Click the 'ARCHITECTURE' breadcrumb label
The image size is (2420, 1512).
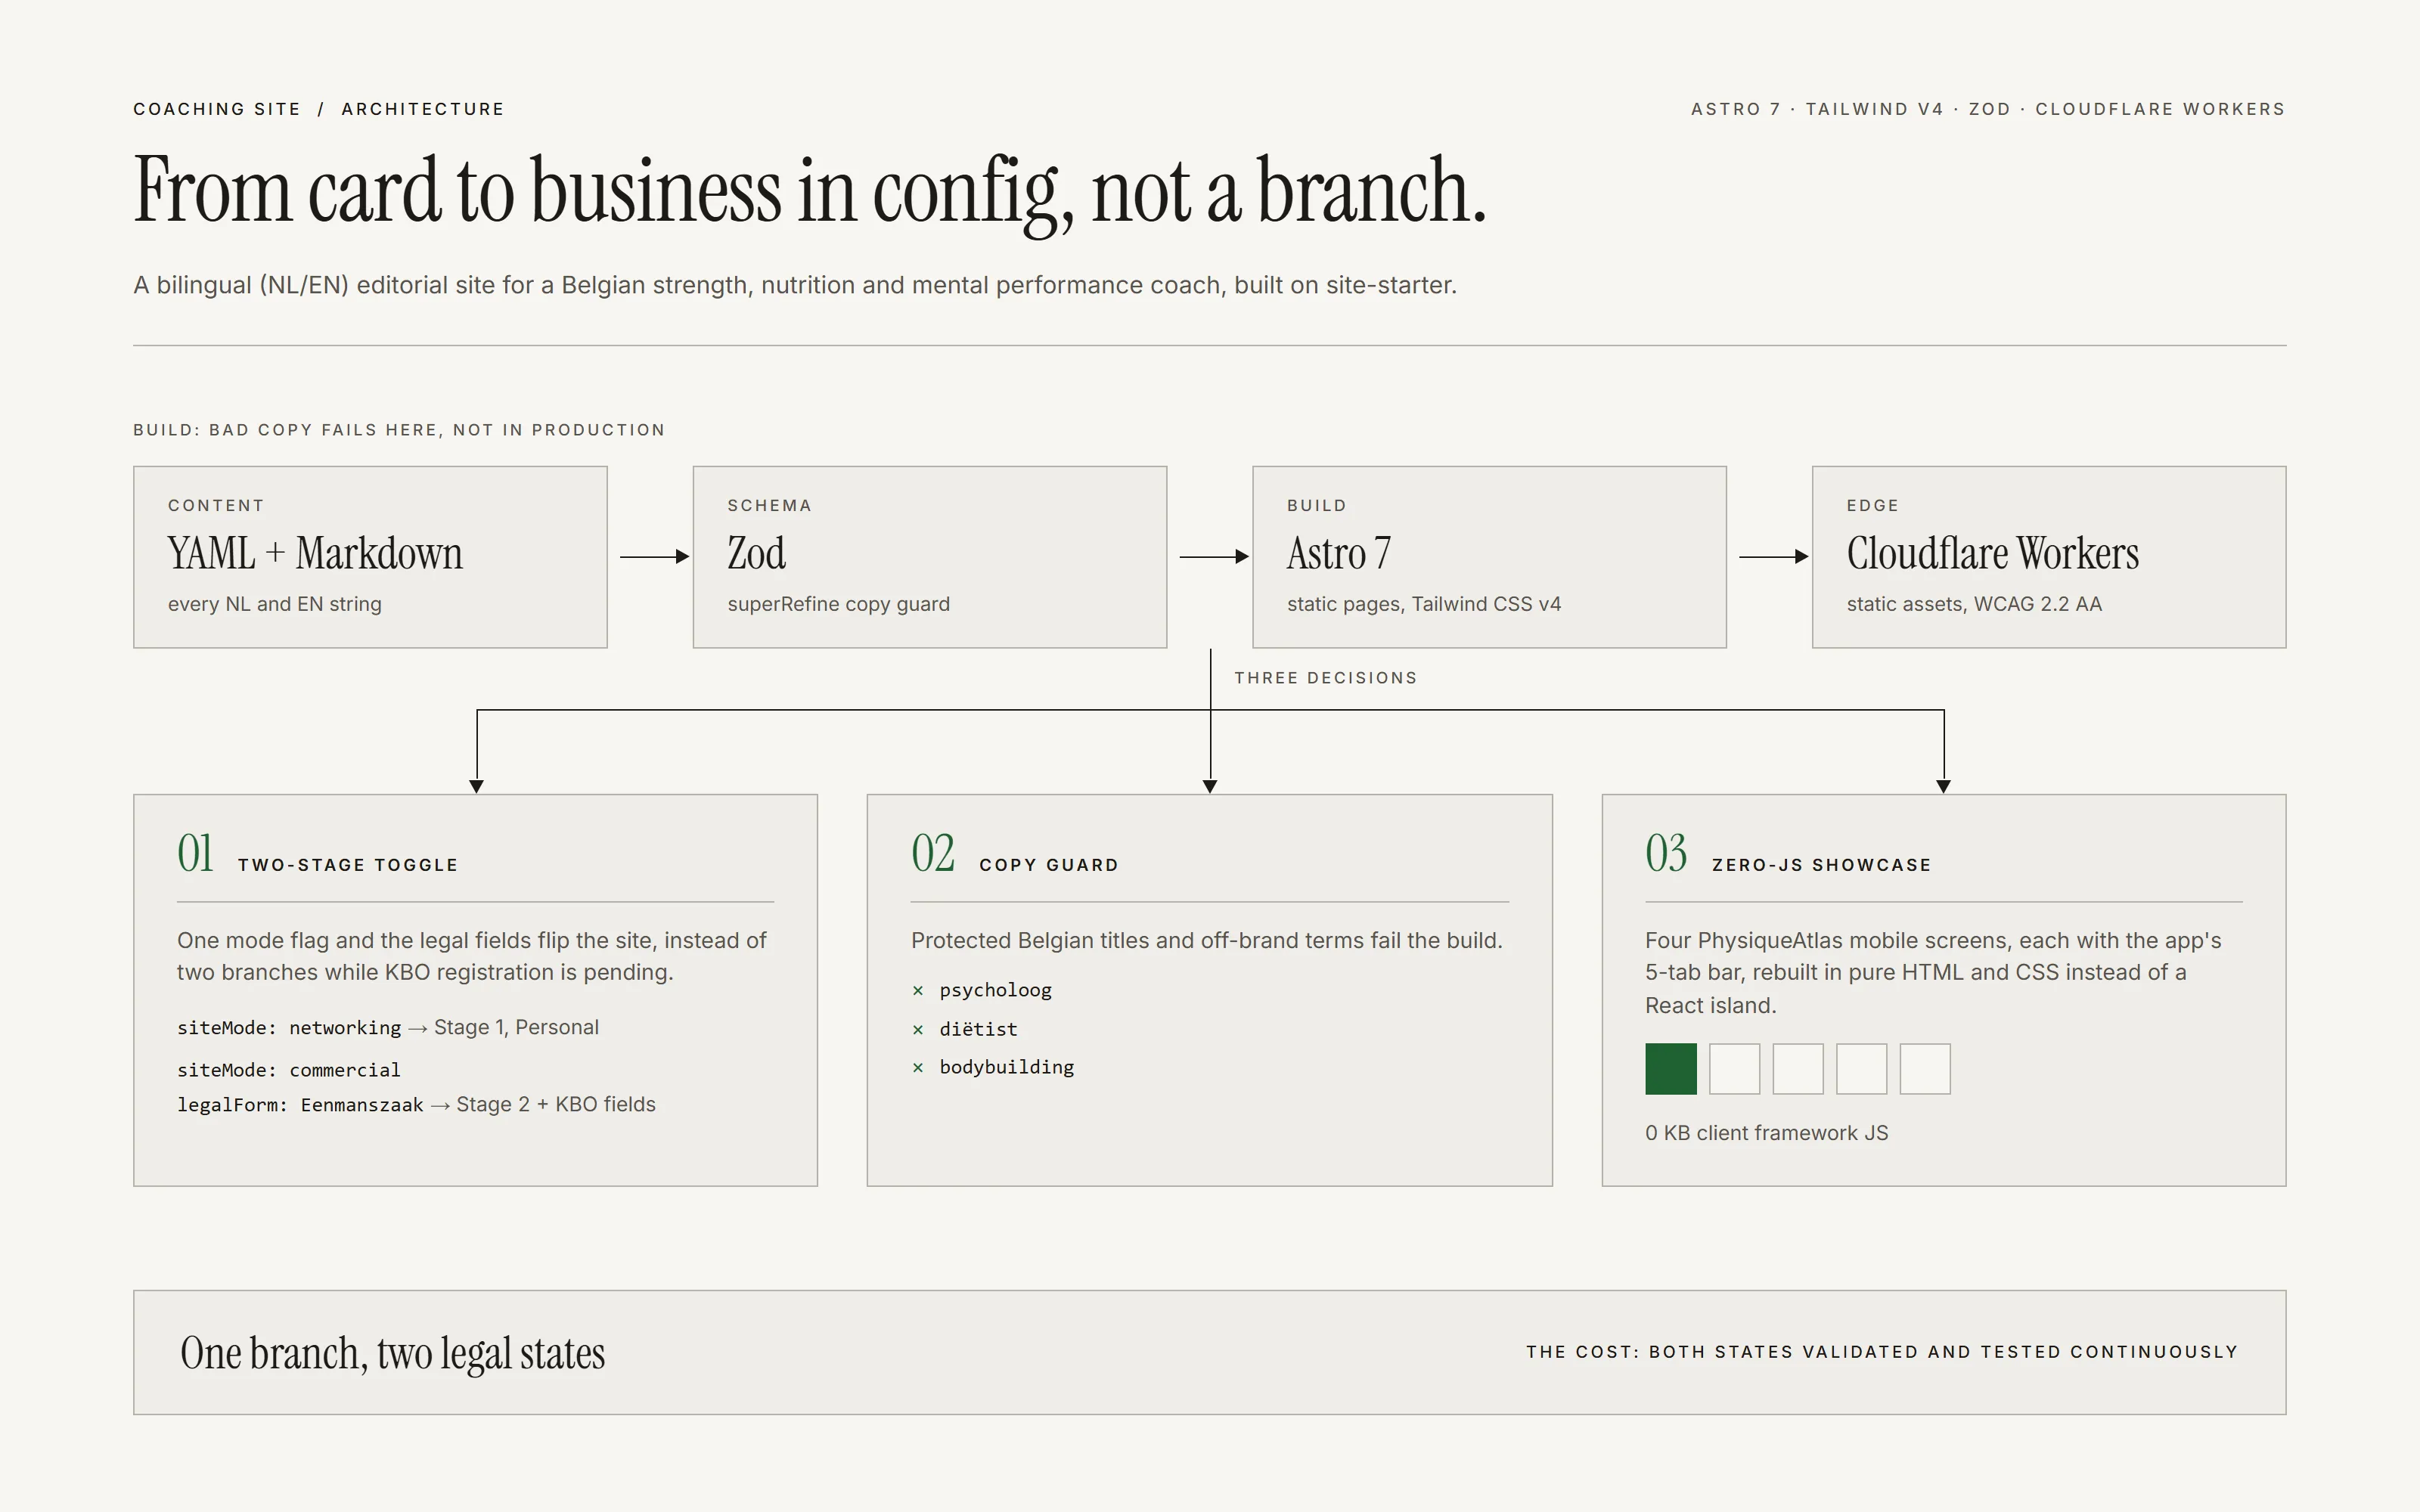click(423, 109)
